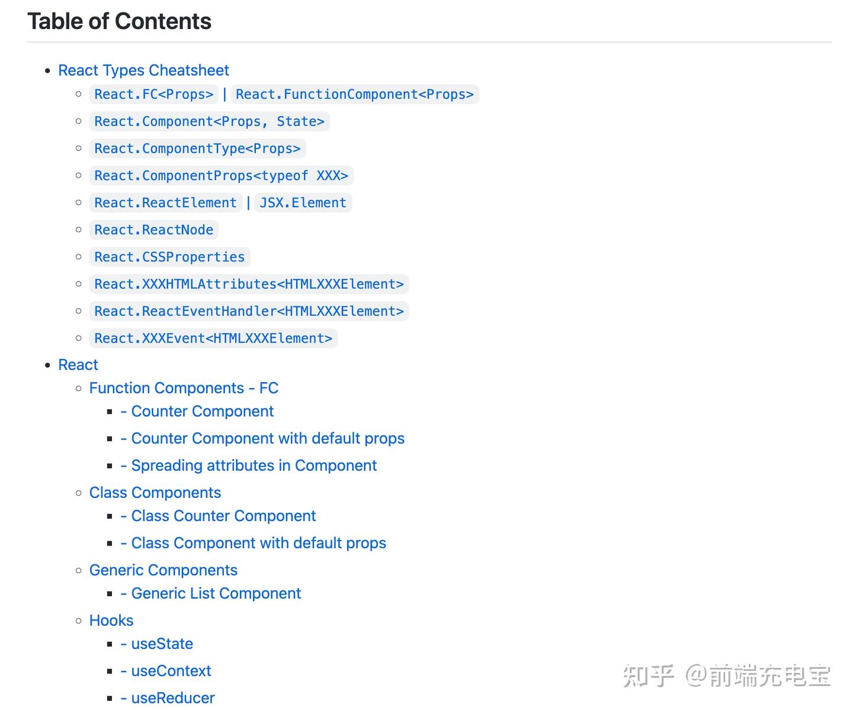
Task: Open the Generic List Component link
Action: pyautogui.click(x=210, y=594)
